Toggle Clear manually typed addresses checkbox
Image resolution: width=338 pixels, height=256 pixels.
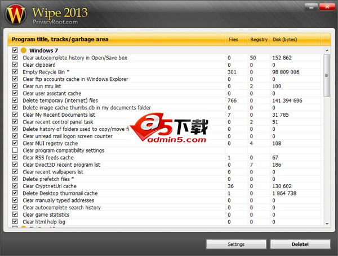(x=15, y=200)
